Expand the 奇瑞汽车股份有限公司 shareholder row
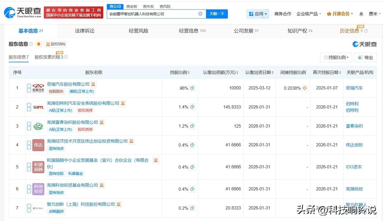383x221 pixels. (x=29, y=88)
